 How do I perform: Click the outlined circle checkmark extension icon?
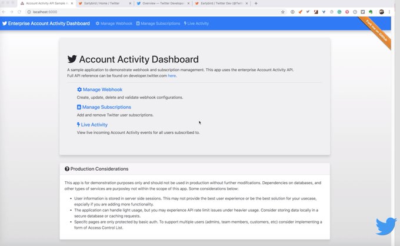(355, 12)
